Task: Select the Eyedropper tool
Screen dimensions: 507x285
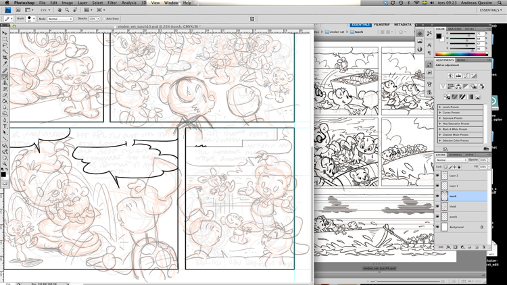Action: [5, 63]
